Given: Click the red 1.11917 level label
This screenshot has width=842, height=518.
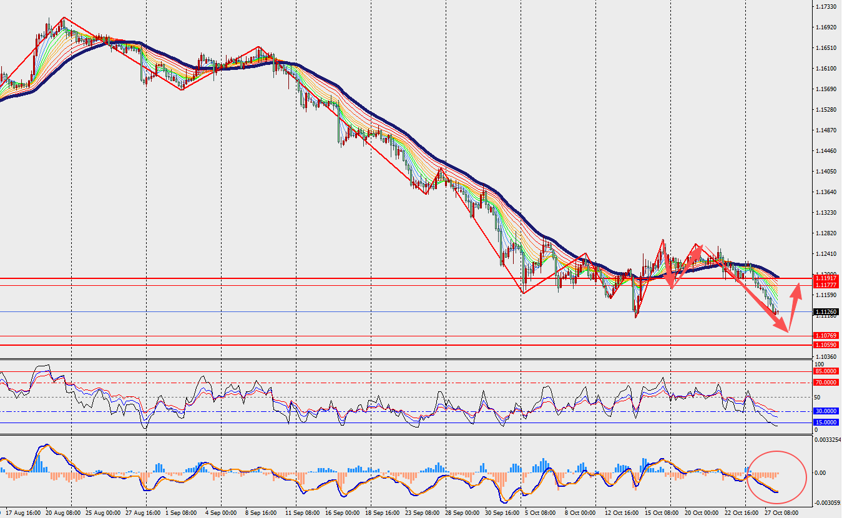Looking at the screenshot, I should [x=827, y=278].
